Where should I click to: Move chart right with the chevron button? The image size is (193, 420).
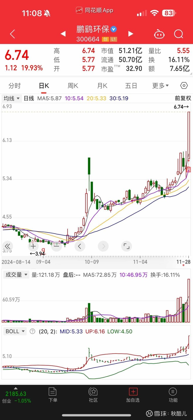coord(103,246)
